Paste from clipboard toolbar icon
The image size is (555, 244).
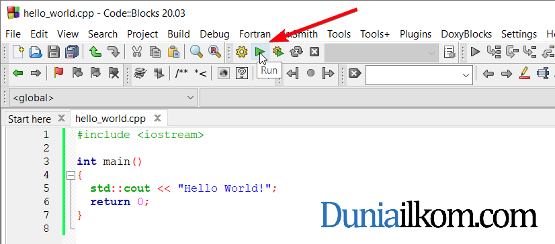tap(173, 52)
